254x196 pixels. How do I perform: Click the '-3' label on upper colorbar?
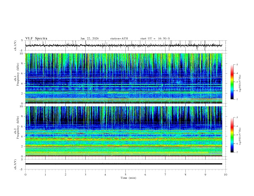click(237, 64)
